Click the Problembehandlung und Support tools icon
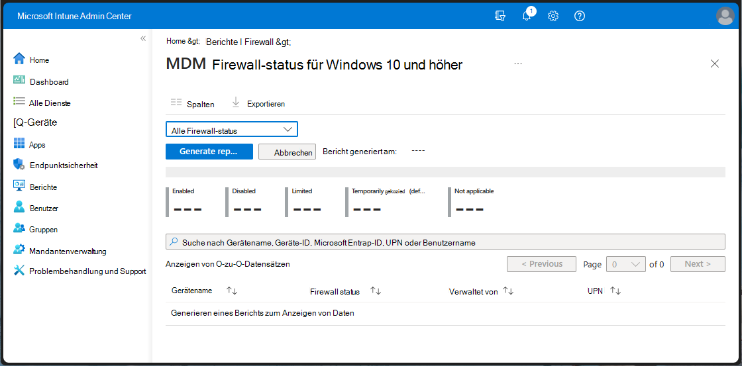 (19, 270)
